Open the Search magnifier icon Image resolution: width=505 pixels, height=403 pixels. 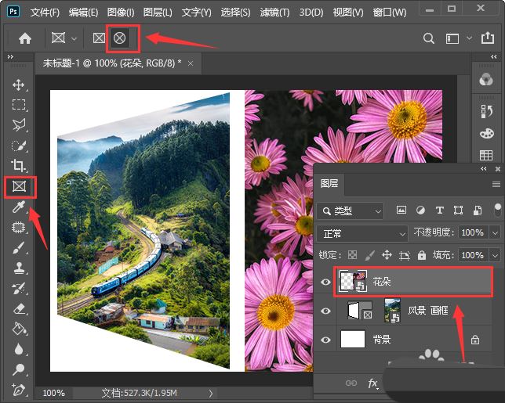tap(429, 38)
